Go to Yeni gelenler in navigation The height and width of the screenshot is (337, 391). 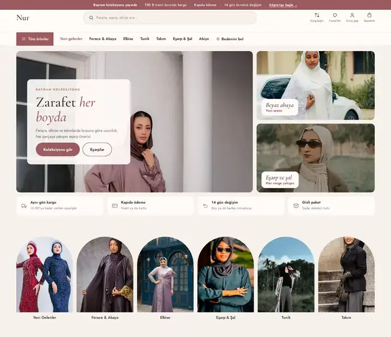71,39
